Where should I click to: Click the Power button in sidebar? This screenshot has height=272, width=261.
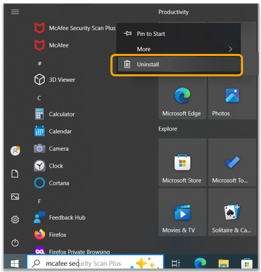[15, 242]
